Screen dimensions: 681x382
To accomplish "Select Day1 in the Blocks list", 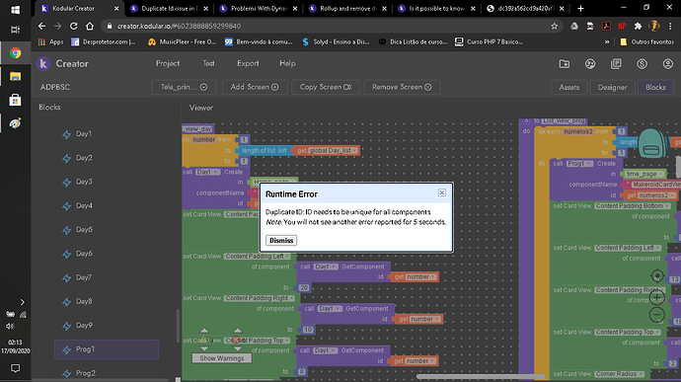I will point(107,134).
